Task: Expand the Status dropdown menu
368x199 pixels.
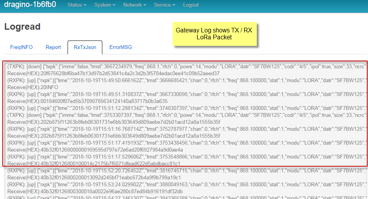Action: 77,5
